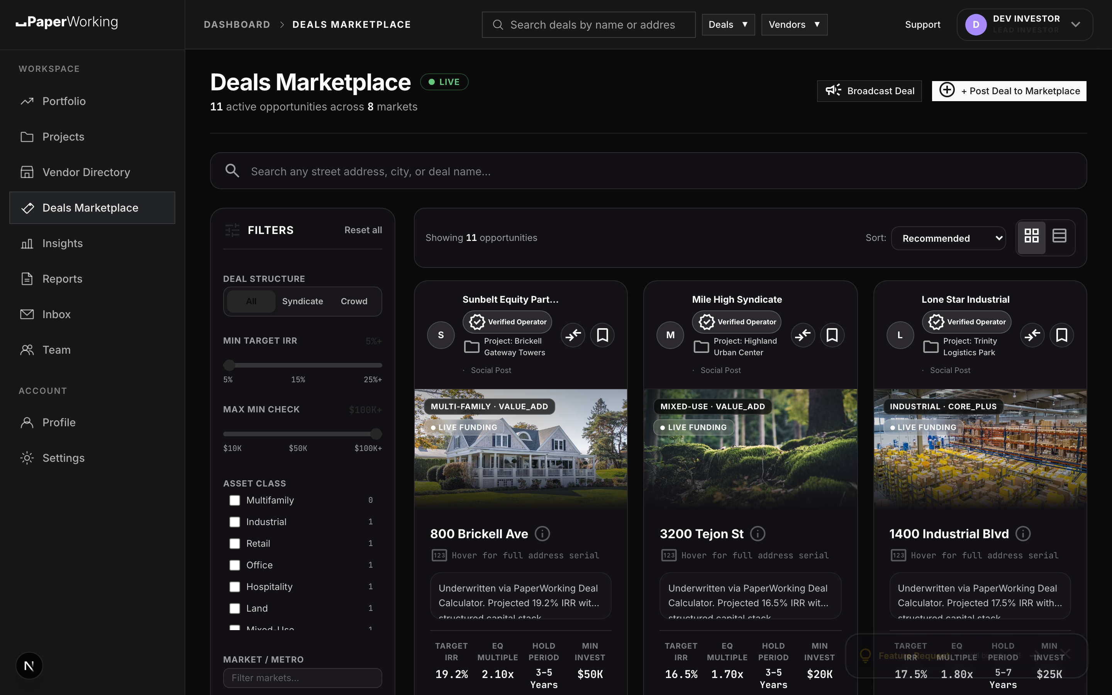Image resolution: width=1112 pixels, height=695 pixels.
Task: Check the Industrial asset class box
Action: (235, 522)
